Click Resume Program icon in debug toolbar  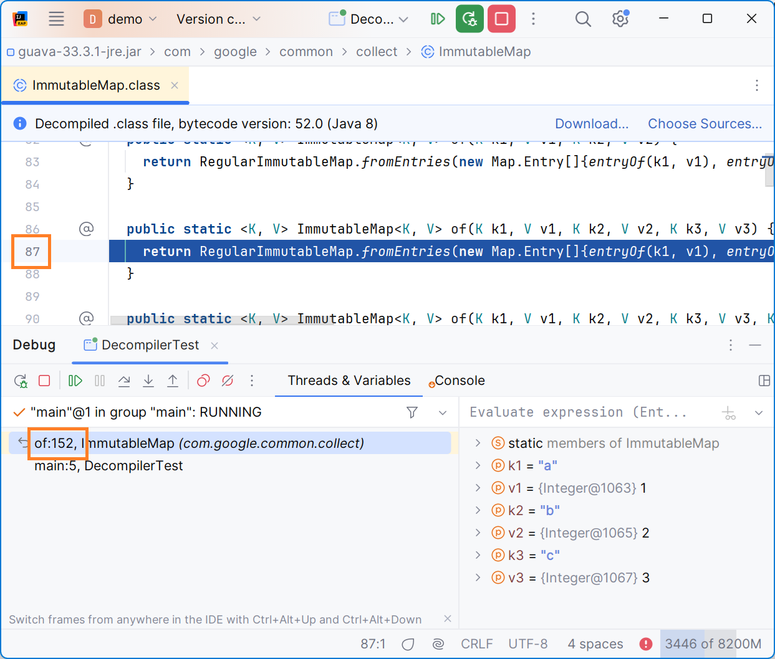[x=75, y=381]
